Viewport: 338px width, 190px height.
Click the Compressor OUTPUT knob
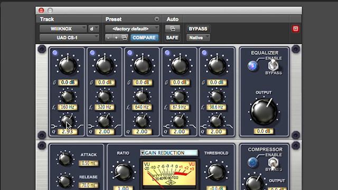point(255,183)
